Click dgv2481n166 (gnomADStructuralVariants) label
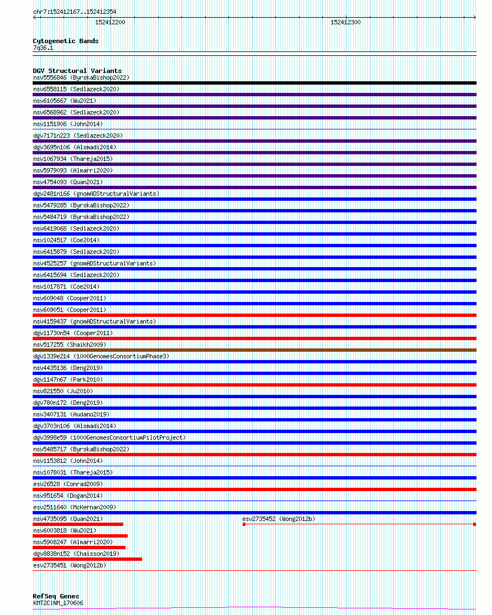The width and height of the screenshot is (492, 615). point(96,194)
